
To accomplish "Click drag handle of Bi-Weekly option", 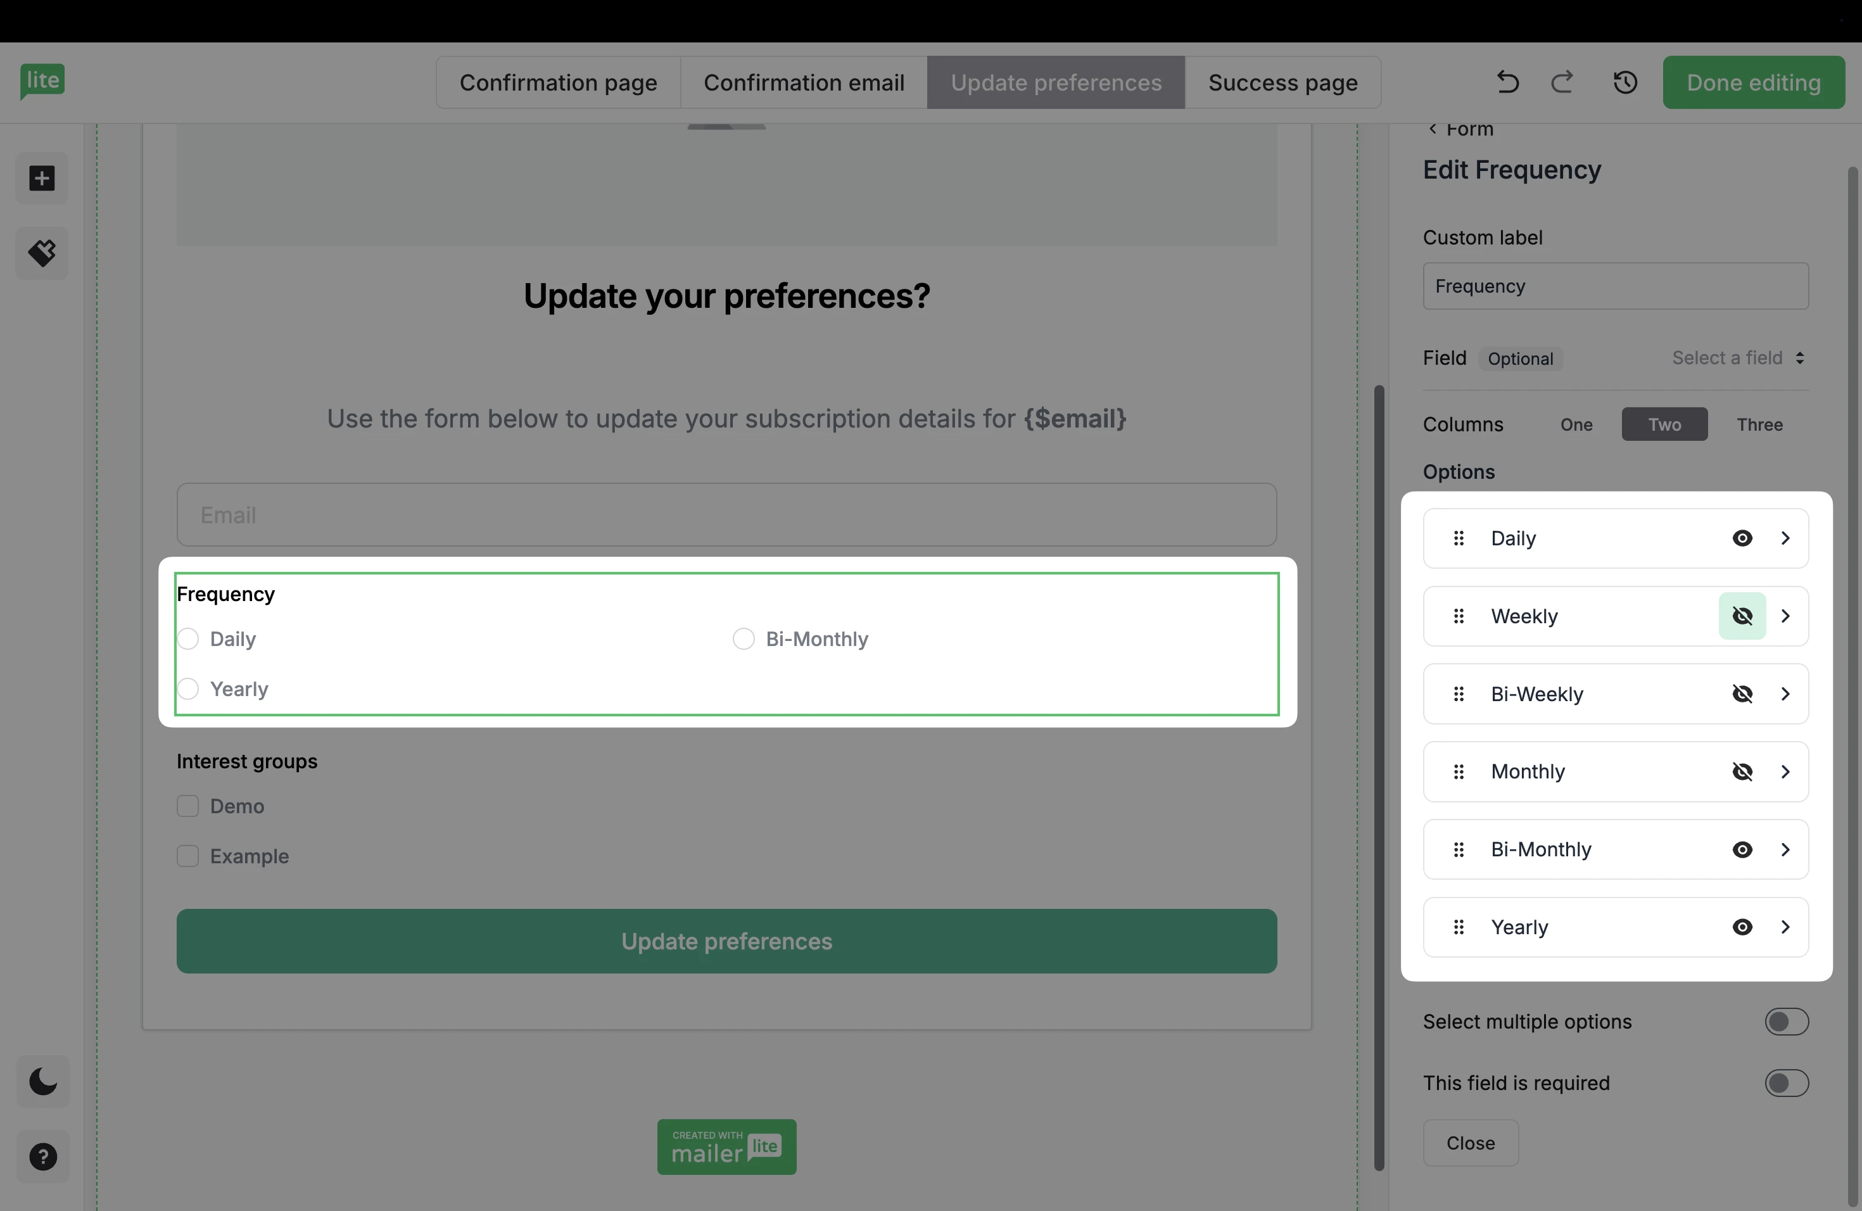I will click(x=1459, y=694).
